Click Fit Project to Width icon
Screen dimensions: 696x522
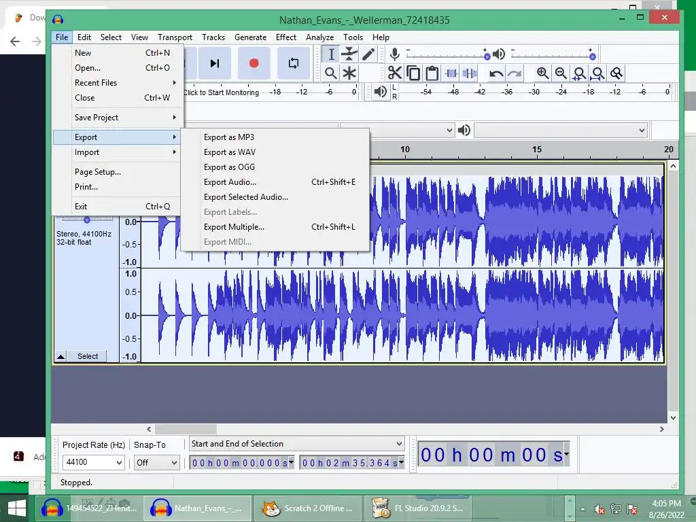pyautogui.click(x=598, y=73)
